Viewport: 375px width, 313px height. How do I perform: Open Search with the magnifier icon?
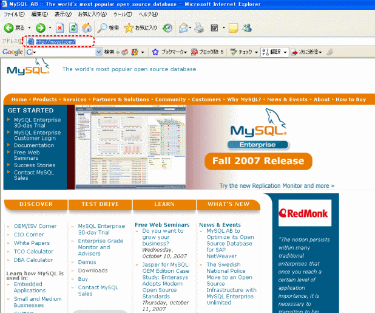pyautogui.click(x=102, y=28)
